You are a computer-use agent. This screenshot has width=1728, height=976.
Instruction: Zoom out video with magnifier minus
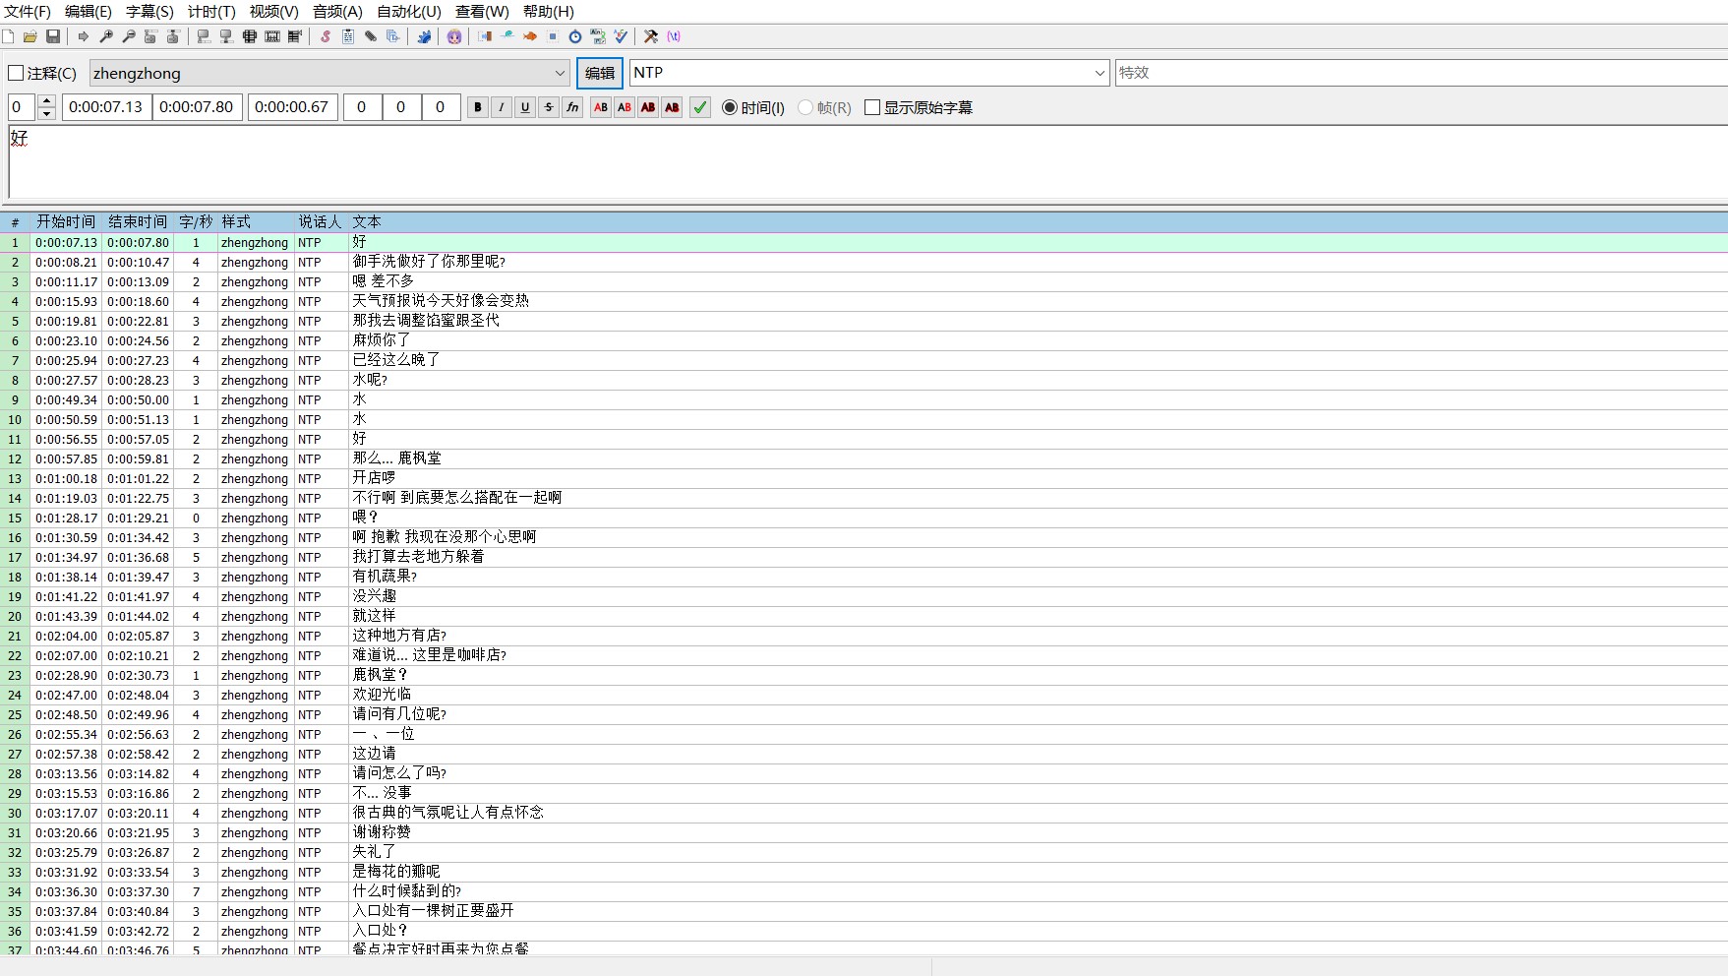129,36
